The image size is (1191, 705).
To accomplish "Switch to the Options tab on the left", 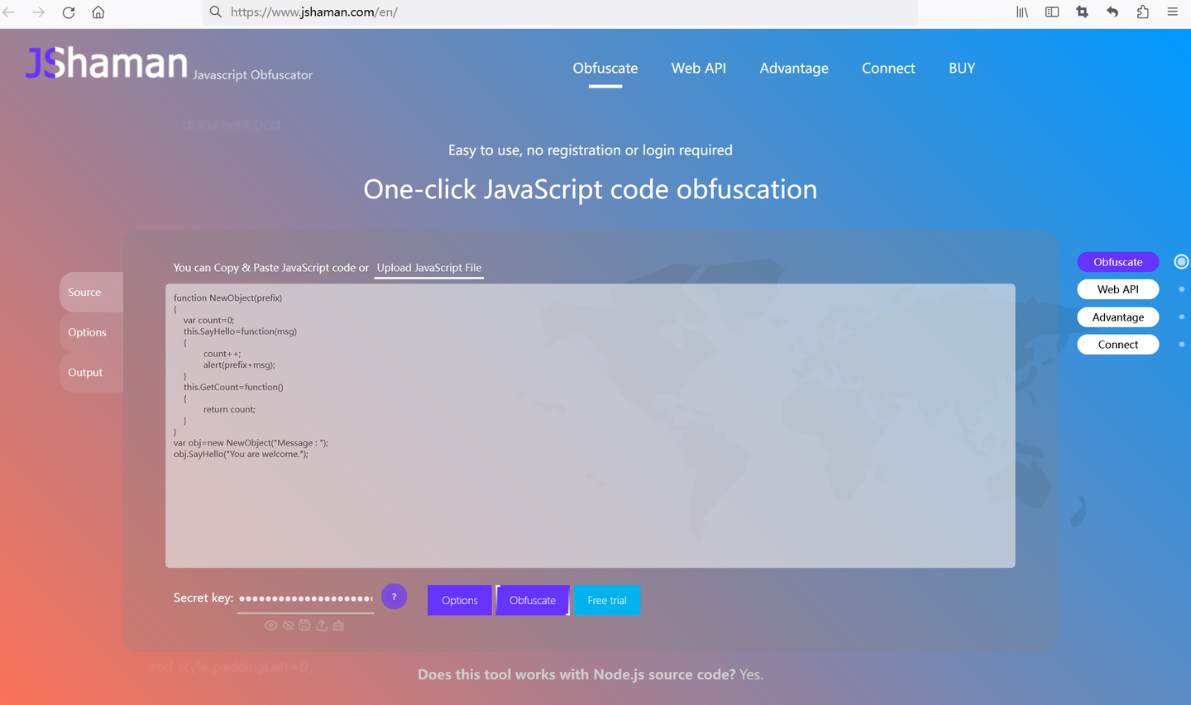I will [x=87, y=331].
